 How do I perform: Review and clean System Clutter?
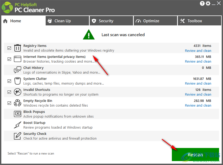tap(198, 84)
